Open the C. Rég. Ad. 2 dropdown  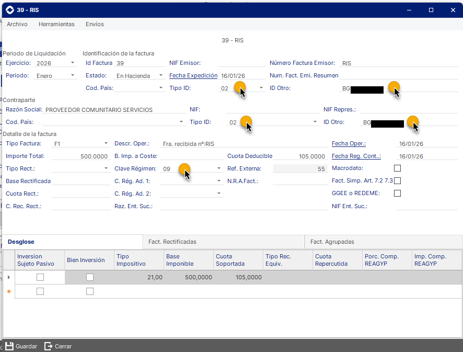[x=219, y=194]
